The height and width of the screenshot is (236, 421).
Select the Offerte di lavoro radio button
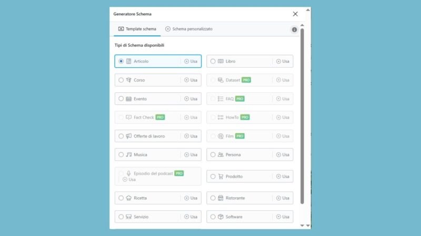coord(121,136)
